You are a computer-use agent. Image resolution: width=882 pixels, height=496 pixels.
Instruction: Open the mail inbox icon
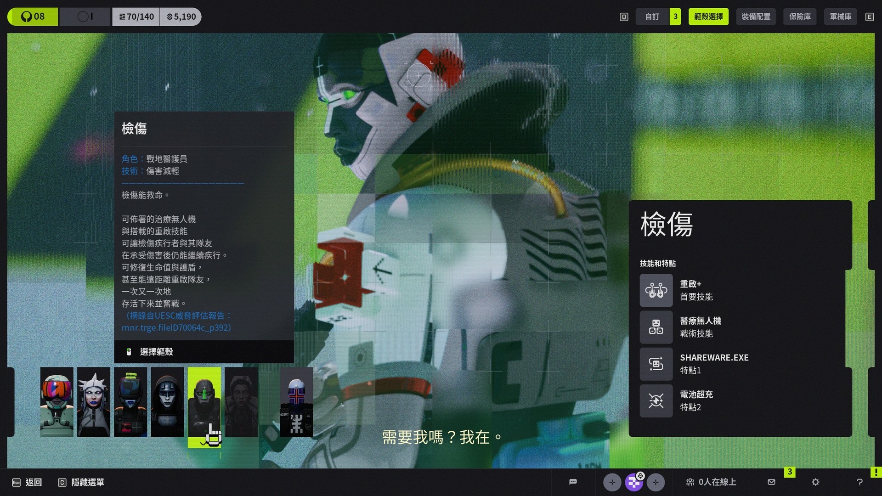[771, 482]
